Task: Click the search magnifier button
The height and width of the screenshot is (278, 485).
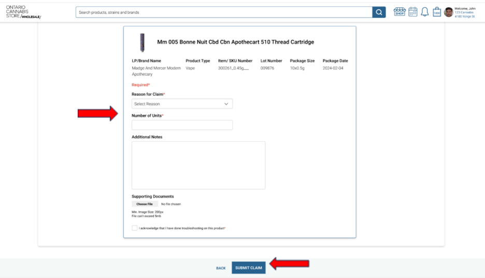Action: click(x=379, y=12)
